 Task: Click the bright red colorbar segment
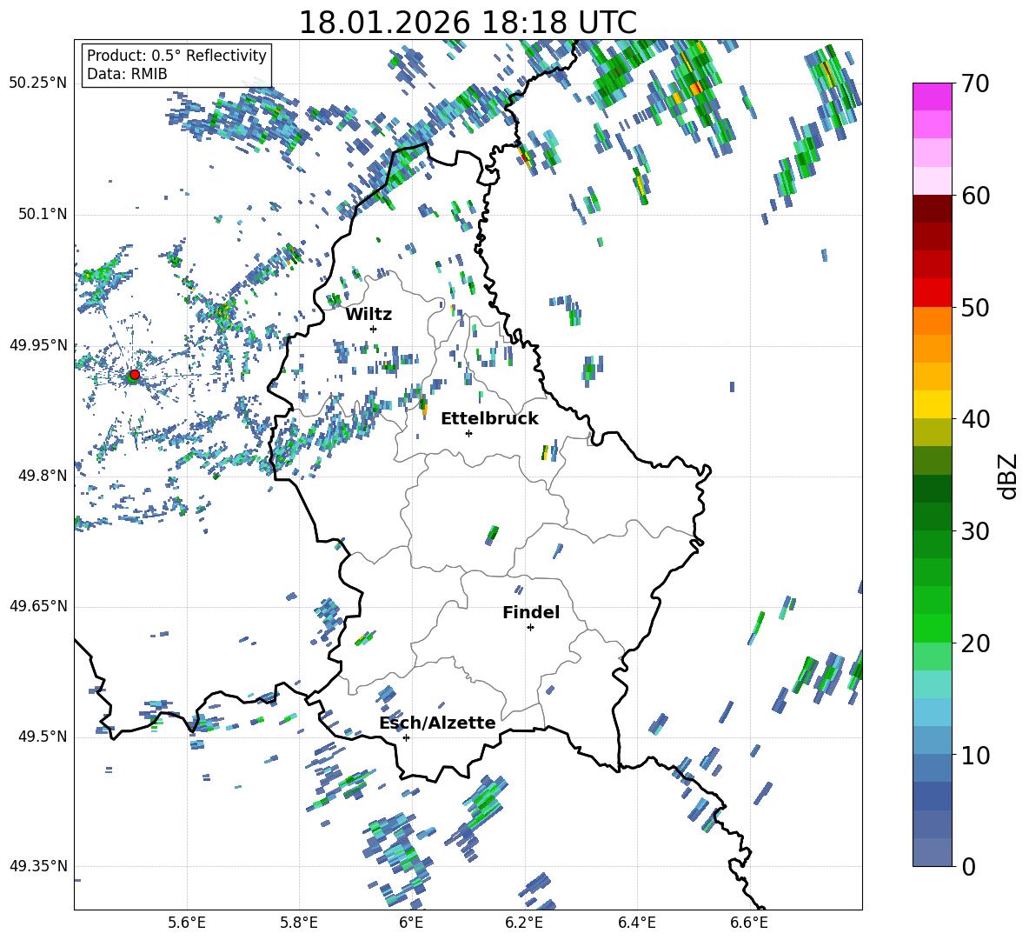[x=933, y=293]
